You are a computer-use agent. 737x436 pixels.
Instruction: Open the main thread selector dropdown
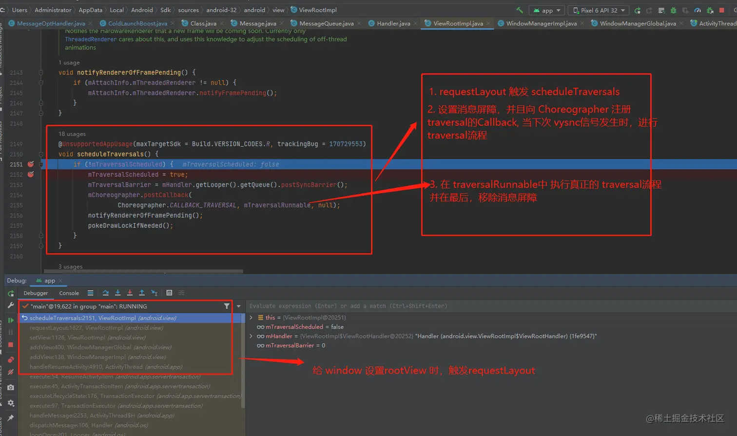pos(239,306)
